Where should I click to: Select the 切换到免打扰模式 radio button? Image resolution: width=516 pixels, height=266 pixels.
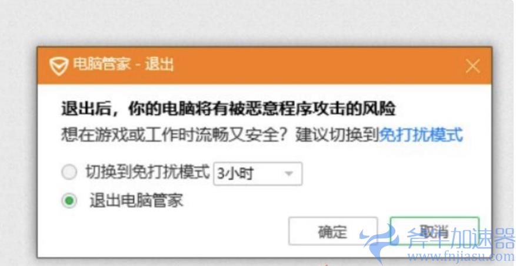pos(69,172)
